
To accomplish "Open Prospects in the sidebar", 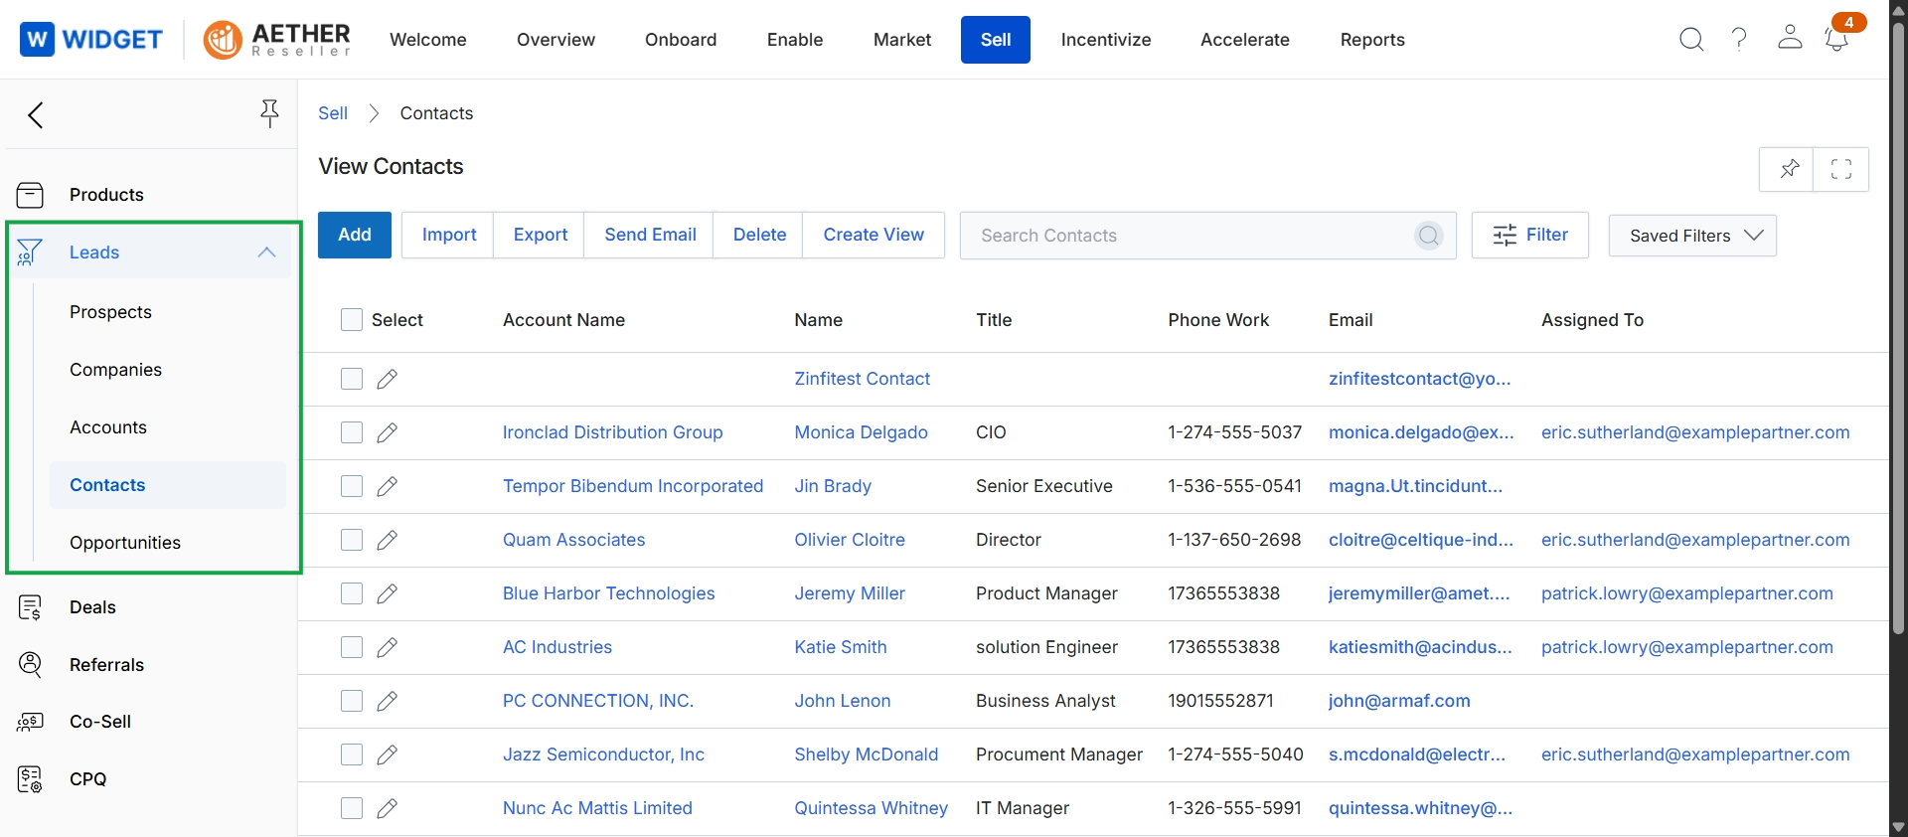I will point(110,312).
